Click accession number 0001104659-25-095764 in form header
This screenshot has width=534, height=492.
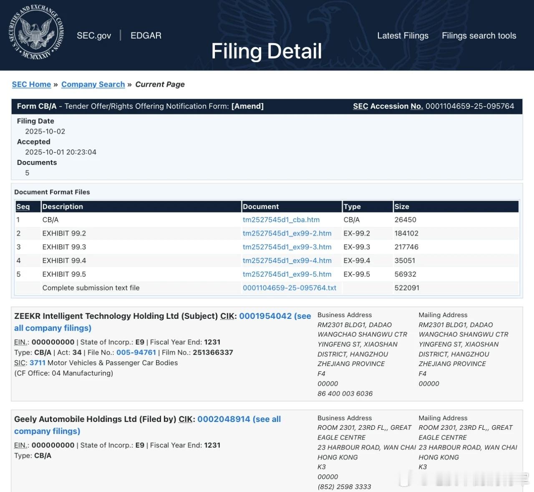click(470, 106)
